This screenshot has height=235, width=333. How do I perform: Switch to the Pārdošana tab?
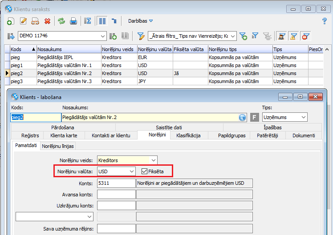click(63, 127)
